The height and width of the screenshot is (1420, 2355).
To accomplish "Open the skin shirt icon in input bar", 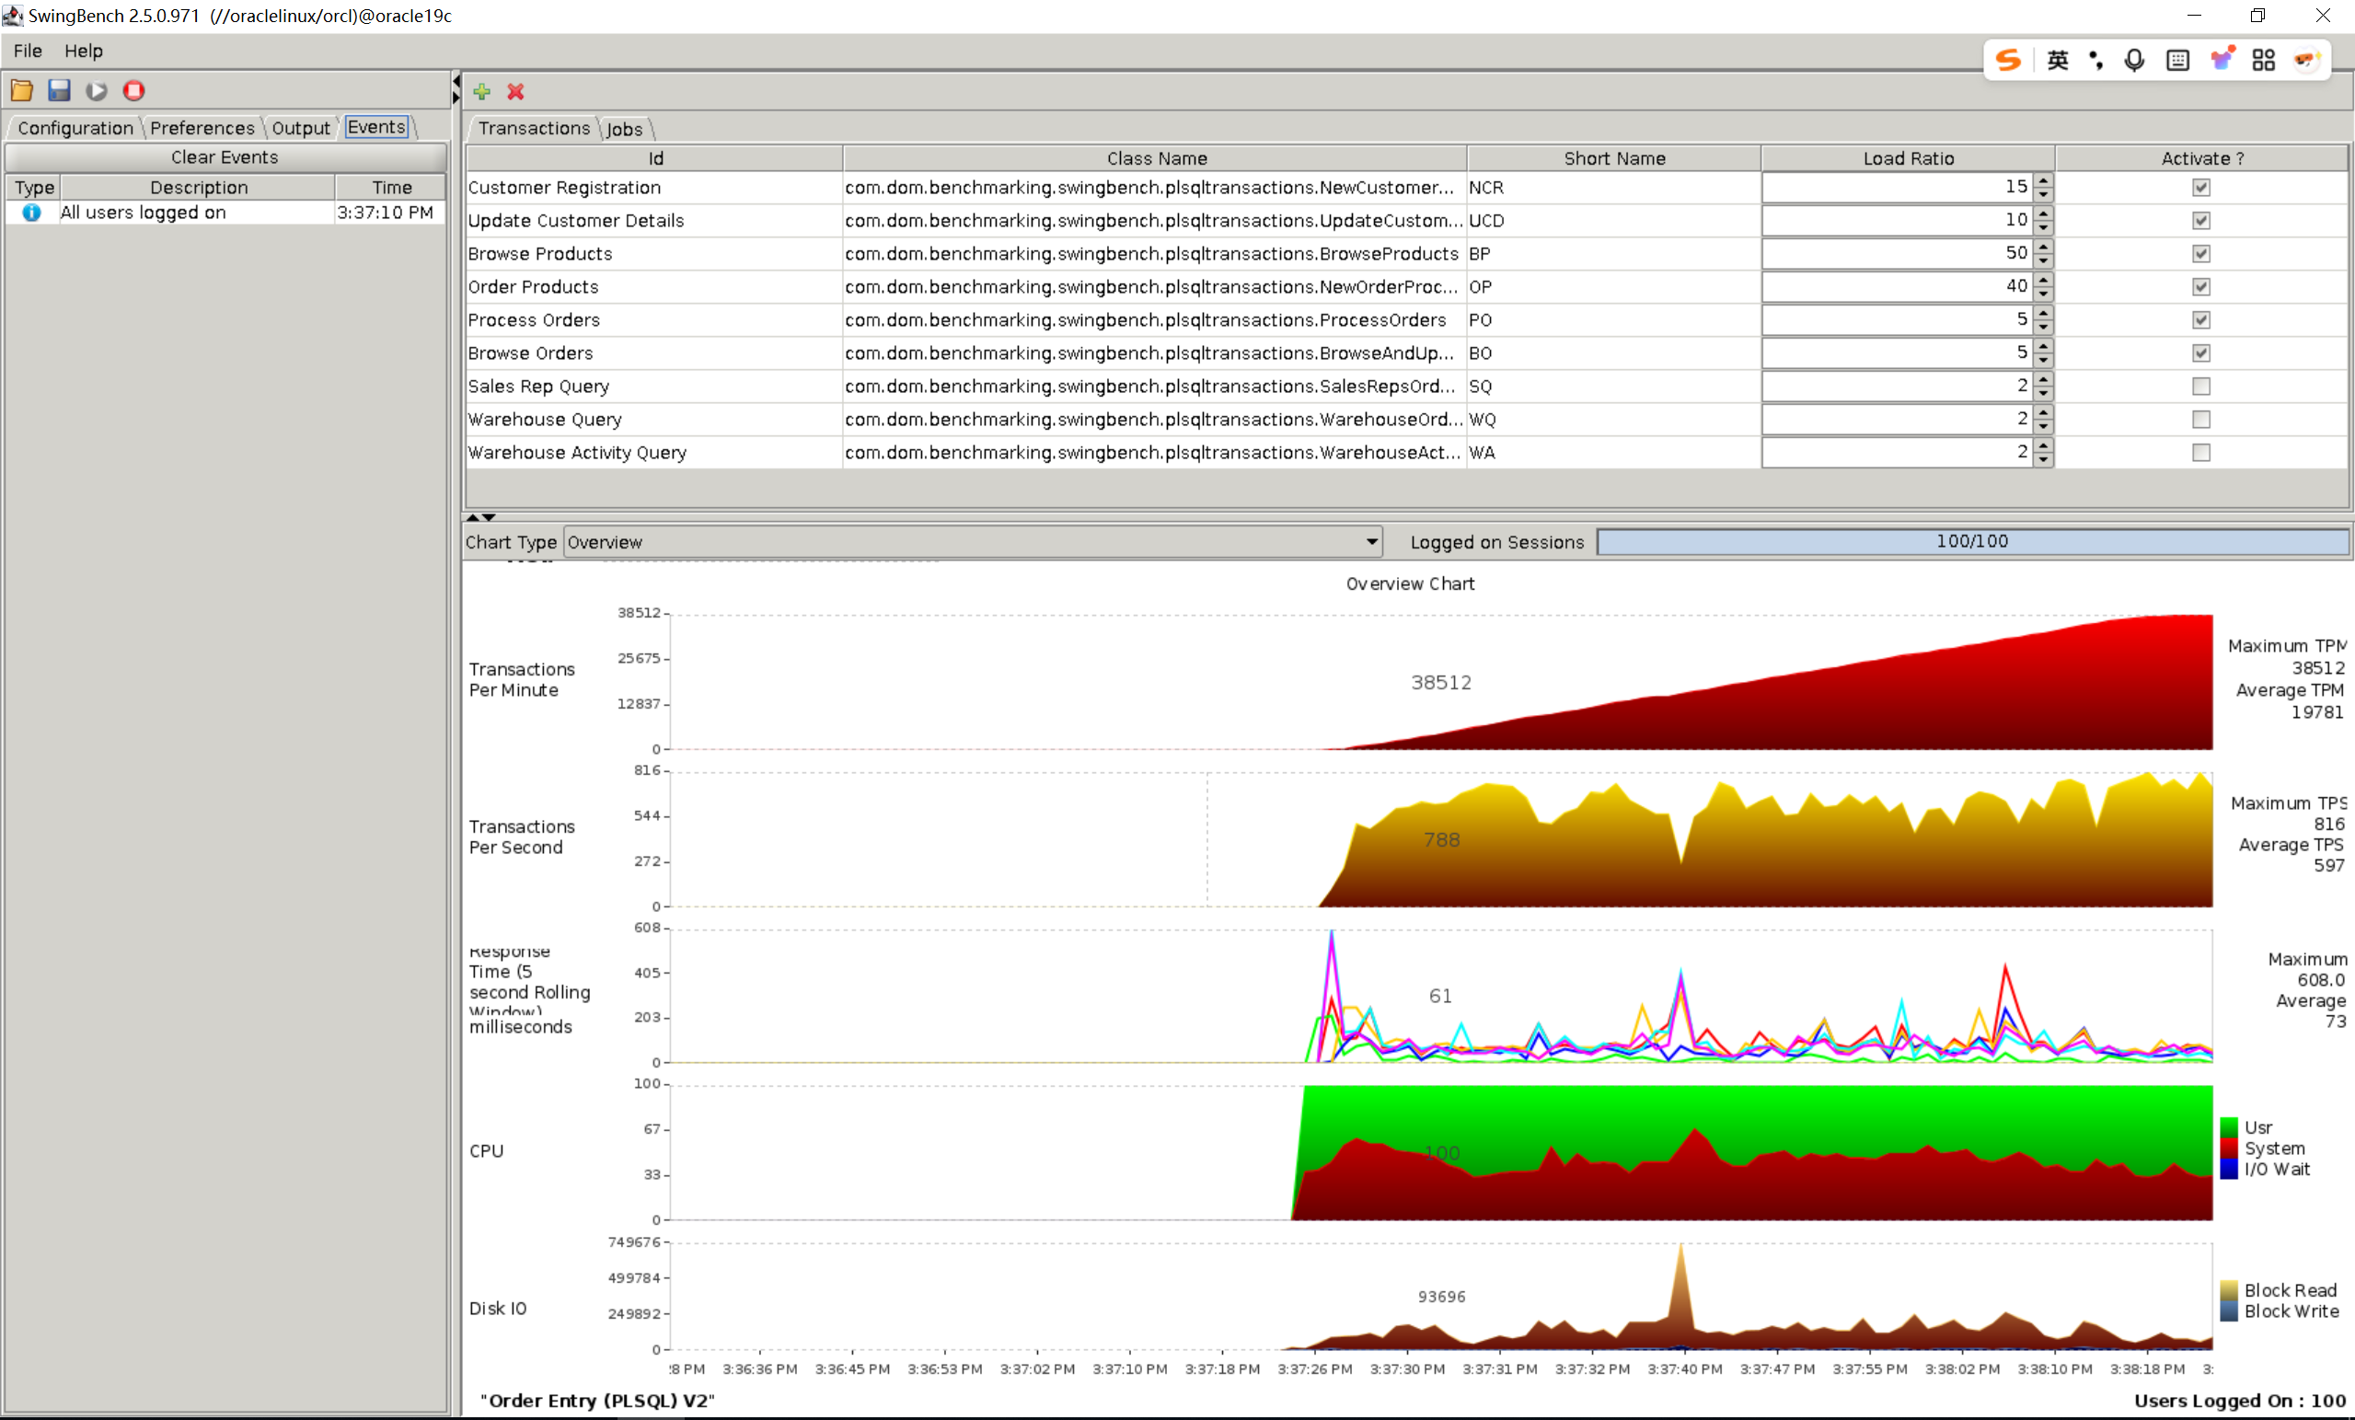I will 2223,59.
